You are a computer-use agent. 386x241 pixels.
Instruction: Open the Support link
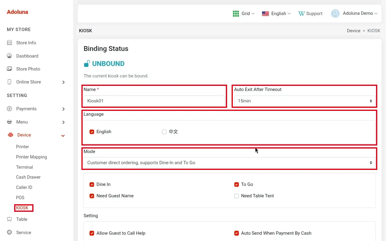[314, 14]
